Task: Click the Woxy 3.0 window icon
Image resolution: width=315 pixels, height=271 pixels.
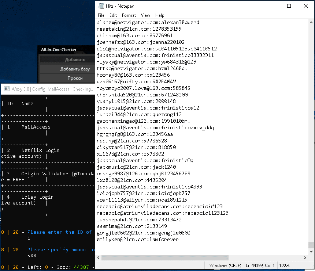Action: (7, 89)
